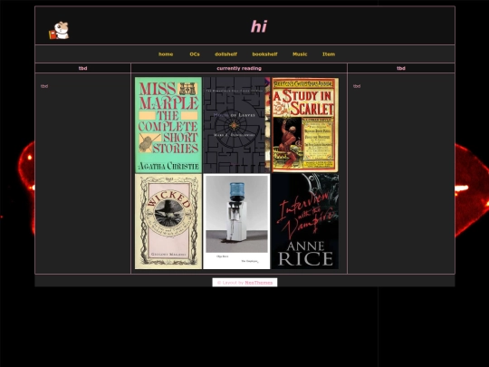Open the dollshelf page
Screen dimensions: 489x367
click(225, 54)
